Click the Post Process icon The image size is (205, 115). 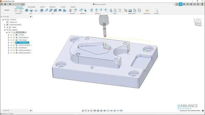(115, 10)
